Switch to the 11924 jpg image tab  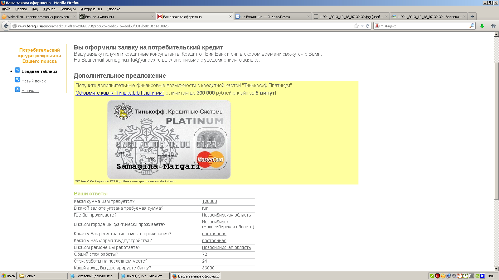(x=351, y=17)
